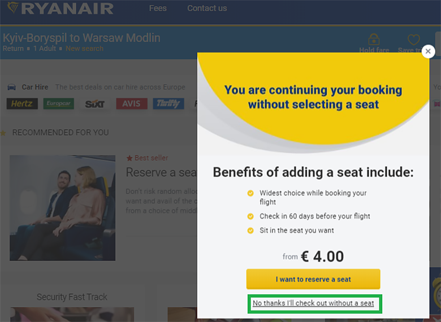This screenshot has height=322, width=441.
Task: Click the 'Sit in the seat you want' checkmark
Action: (x=250, y=230)
